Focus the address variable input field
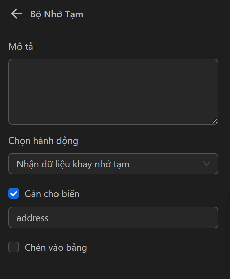This screenshot has height=279, width=230. tap(113, 217)
